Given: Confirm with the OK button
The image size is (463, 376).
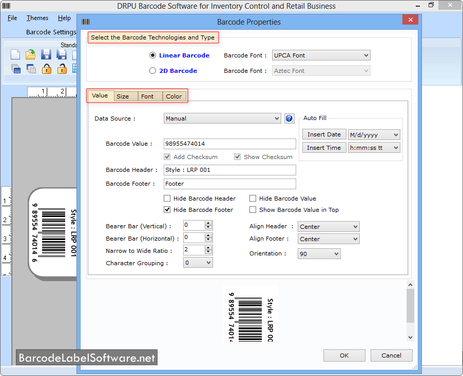Looking at the screenshot, I should [x=344, y=355].
